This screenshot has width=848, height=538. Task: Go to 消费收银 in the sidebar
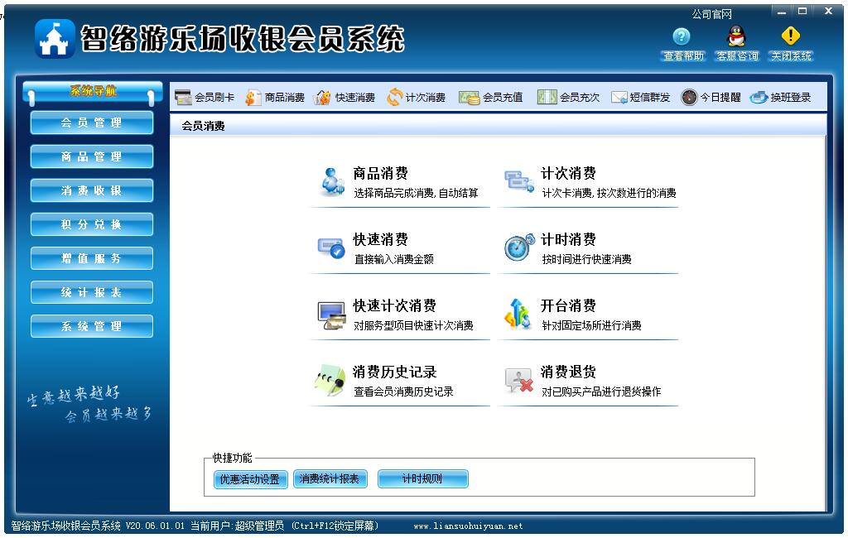(x=91, y=190)
